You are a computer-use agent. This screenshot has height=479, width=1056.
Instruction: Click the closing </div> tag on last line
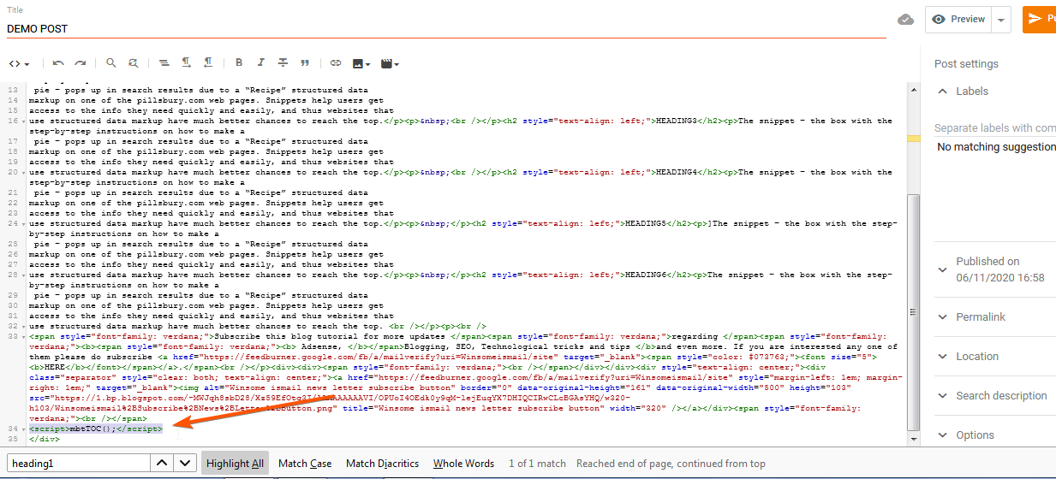coord(45,438)
